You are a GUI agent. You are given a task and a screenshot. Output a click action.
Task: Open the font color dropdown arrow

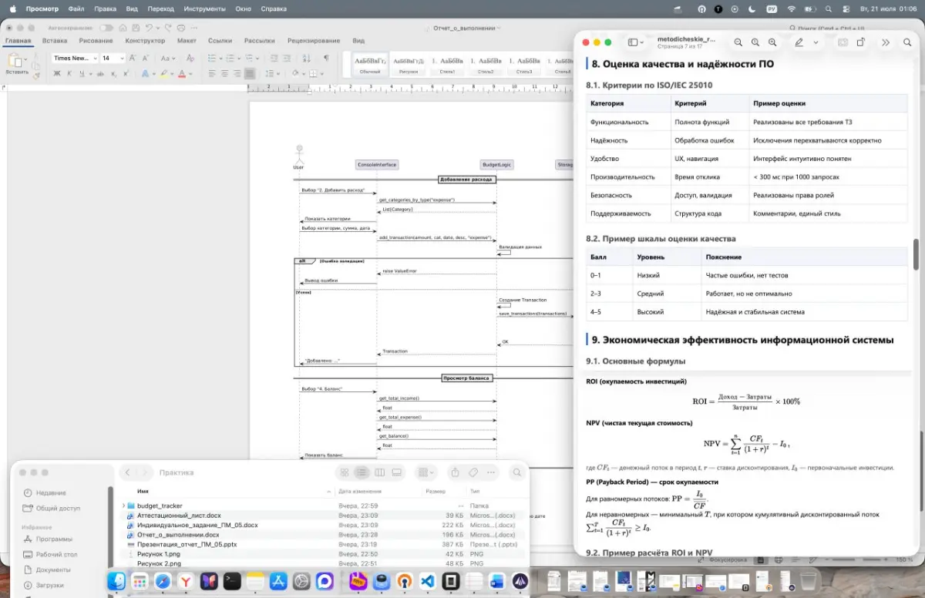pos(191,74)
